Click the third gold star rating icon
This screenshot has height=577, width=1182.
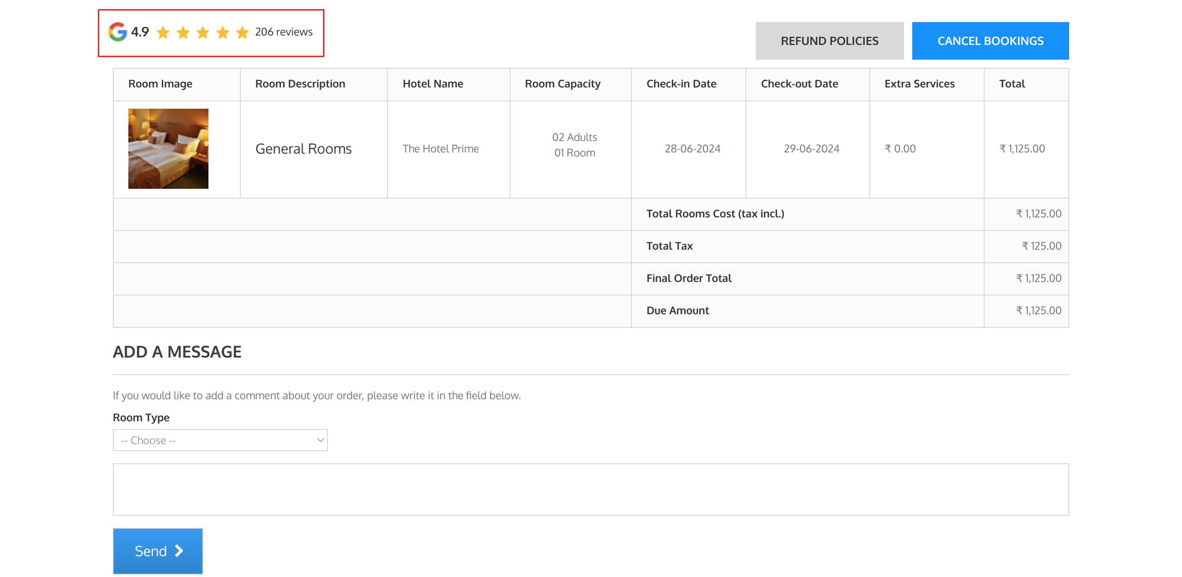click(203, 31)
